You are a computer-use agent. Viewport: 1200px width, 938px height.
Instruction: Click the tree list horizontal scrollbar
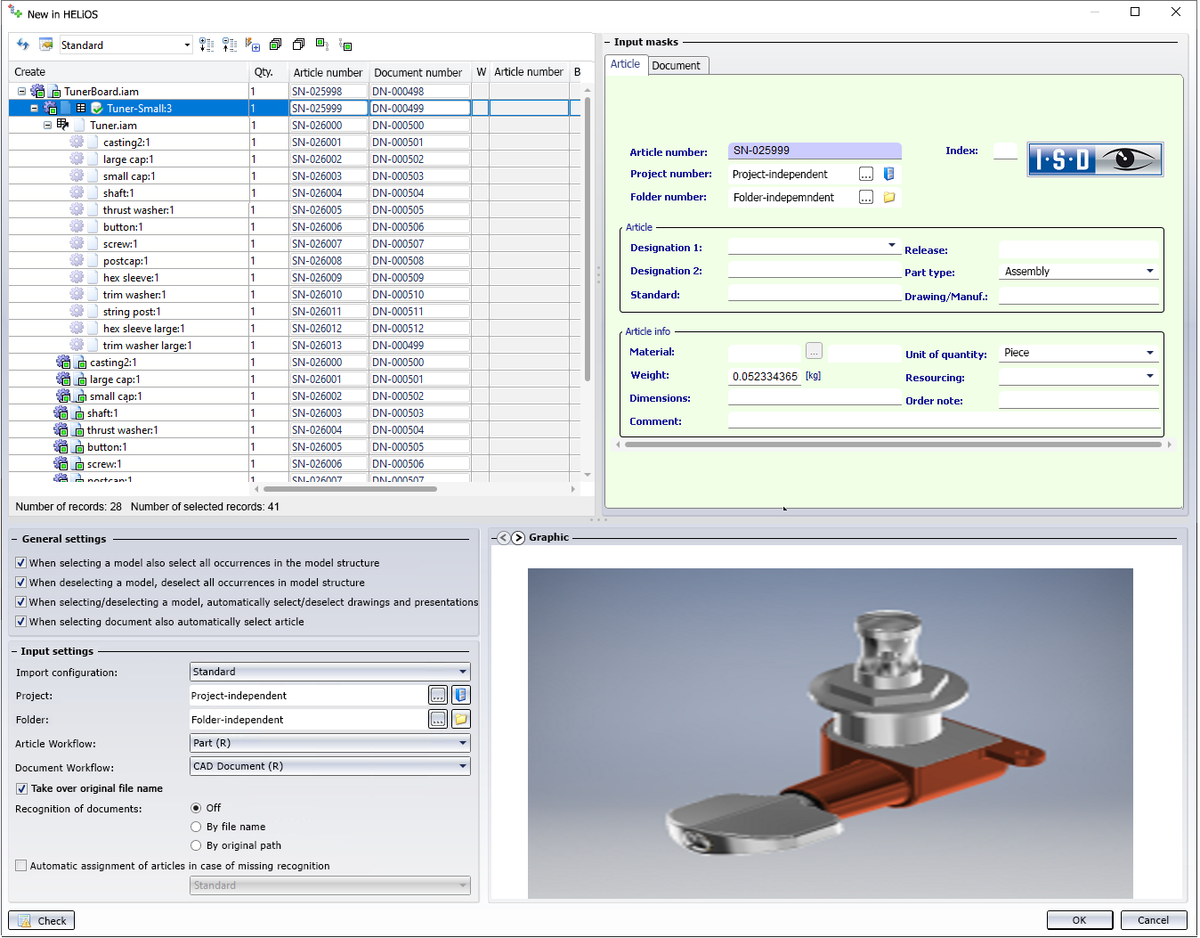tap(350, 488)
